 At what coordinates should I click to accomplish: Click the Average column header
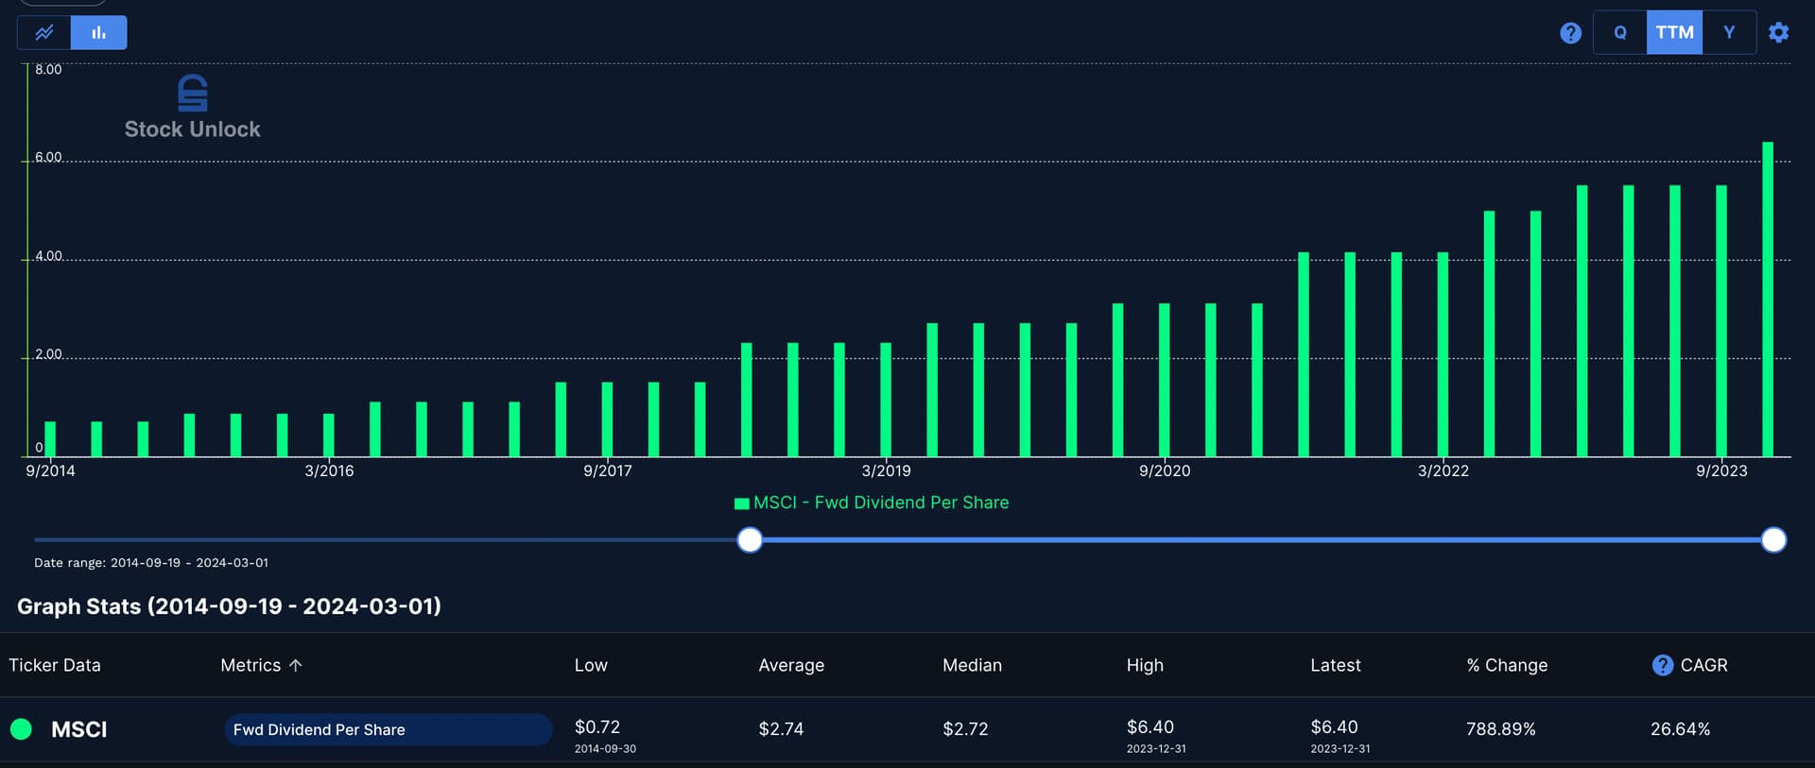click(791, 665)
